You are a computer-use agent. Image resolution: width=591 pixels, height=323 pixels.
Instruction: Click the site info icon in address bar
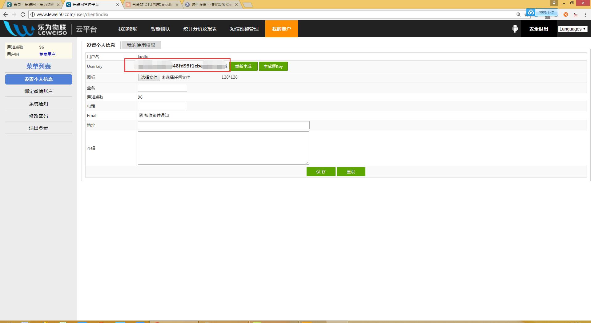point(33,14)
